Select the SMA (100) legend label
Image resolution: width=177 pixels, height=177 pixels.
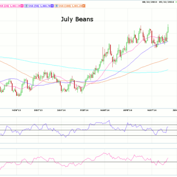click(70, 6)
